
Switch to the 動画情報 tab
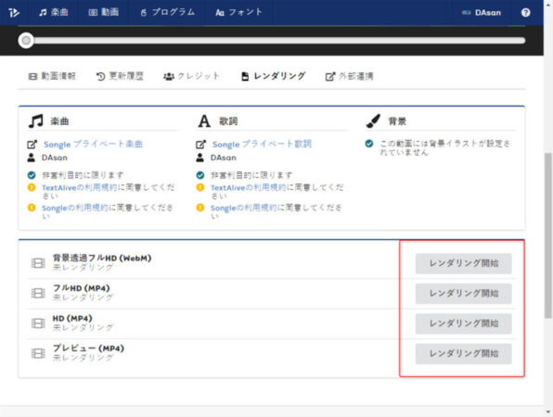52,76
